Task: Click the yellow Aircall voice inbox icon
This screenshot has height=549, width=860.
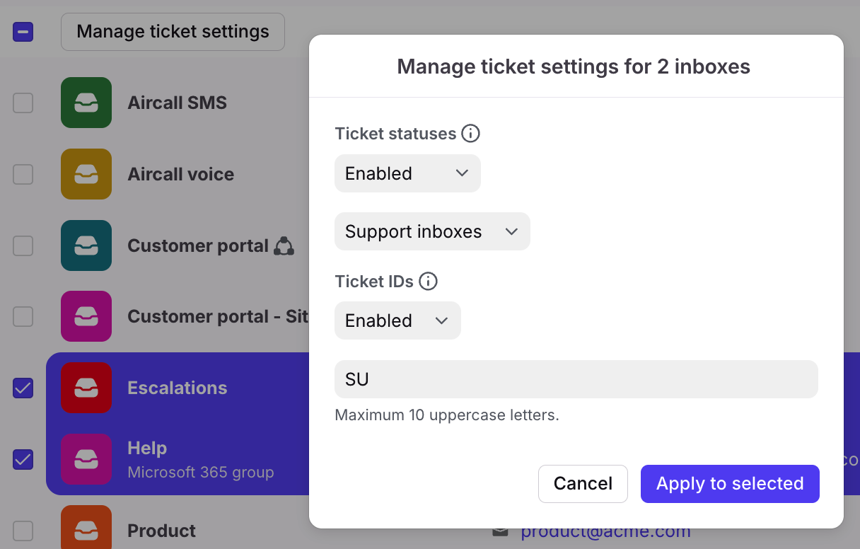Action: click(x=86, y=174)
